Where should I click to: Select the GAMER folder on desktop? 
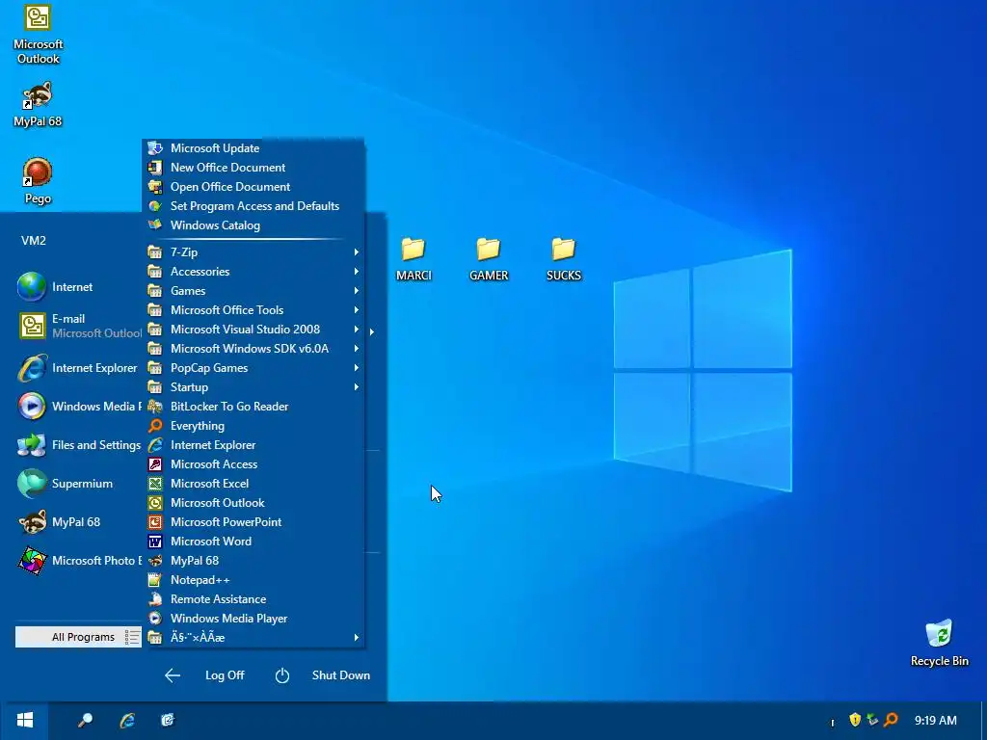click(x=489, y=258)
